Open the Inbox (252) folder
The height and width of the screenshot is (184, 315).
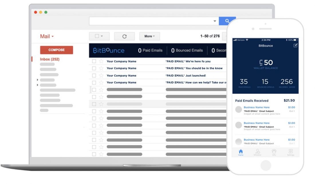tap(50, 59)
